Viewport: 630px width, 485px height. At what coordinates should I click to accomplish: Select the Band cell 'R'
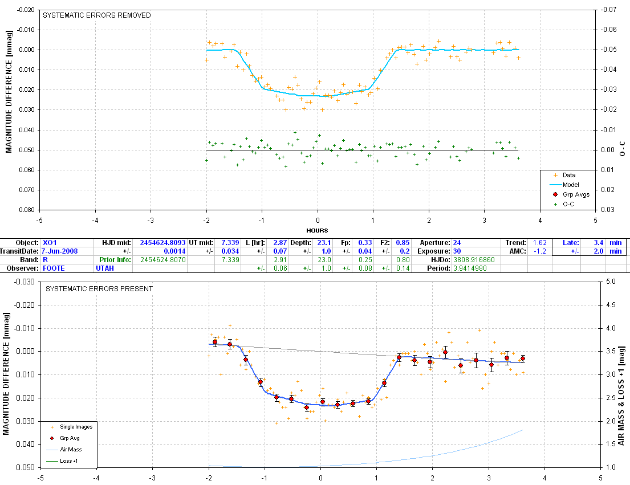click(45, 260)
